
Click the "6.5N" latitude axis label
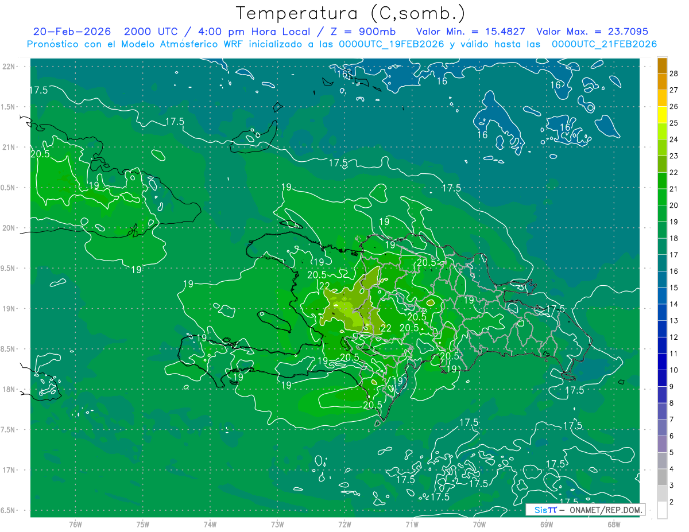pyautogui.click(x=9, y=511)
